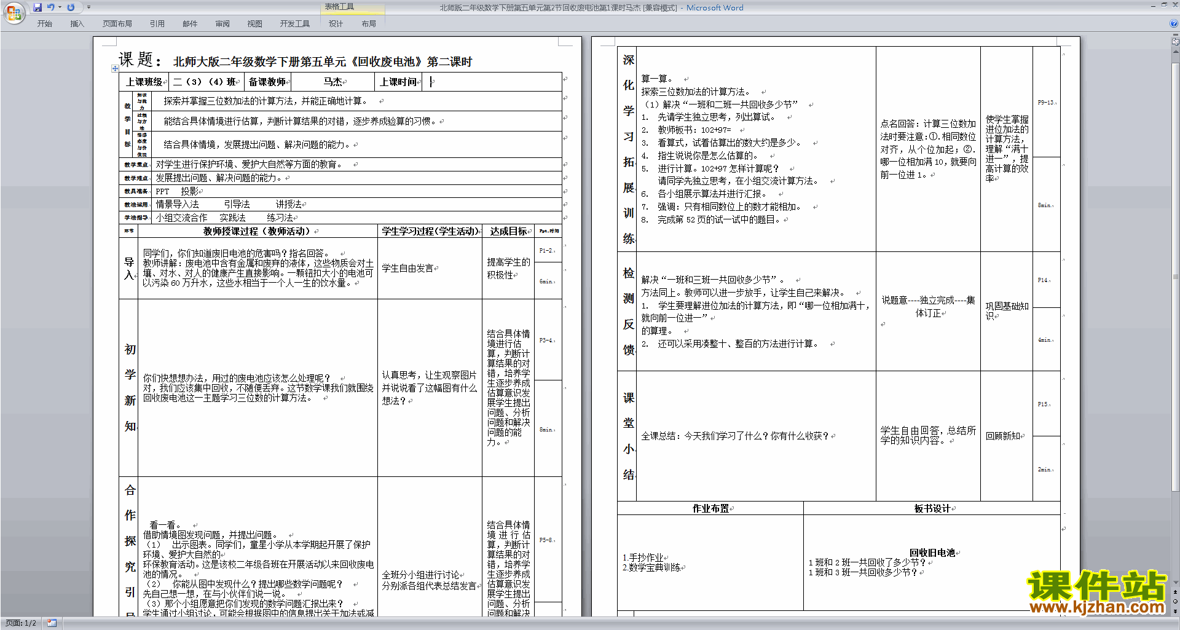
Task: Open the 审阅 tab
Action: [222, 24]
